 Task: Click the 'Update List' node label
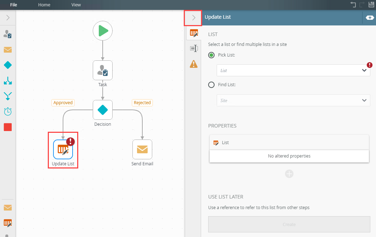(63, 164)
